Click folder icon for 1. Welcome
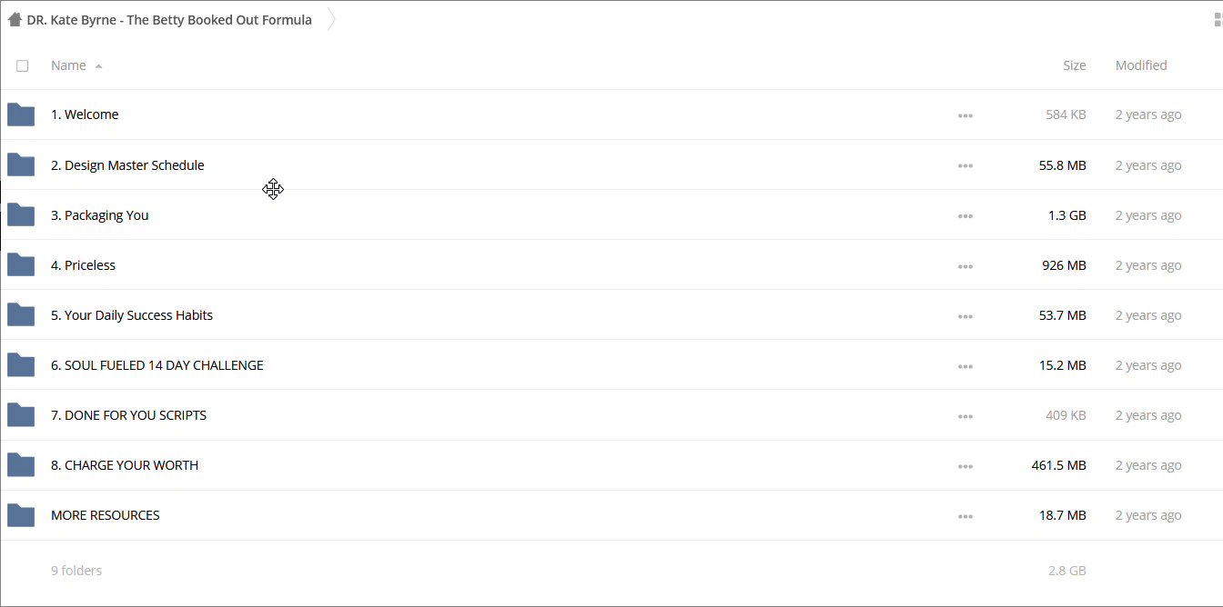The width and height of the screenshot is (1223, 607). pyautogui.click(x=21, y=114)
